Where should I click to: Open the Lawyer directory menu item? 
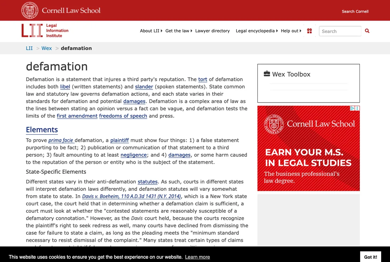click(212, 31)
